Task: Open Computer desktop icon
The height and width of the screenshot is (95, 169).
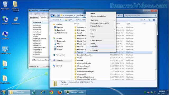Action: (x=5, y=35)
